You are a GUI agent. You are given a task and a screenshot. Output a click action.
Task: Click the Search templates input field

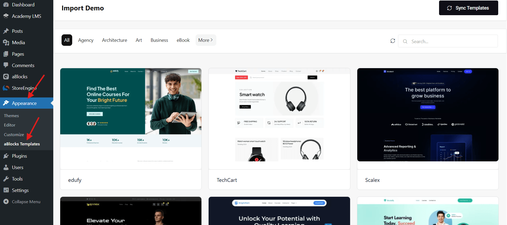coord(448,41)
